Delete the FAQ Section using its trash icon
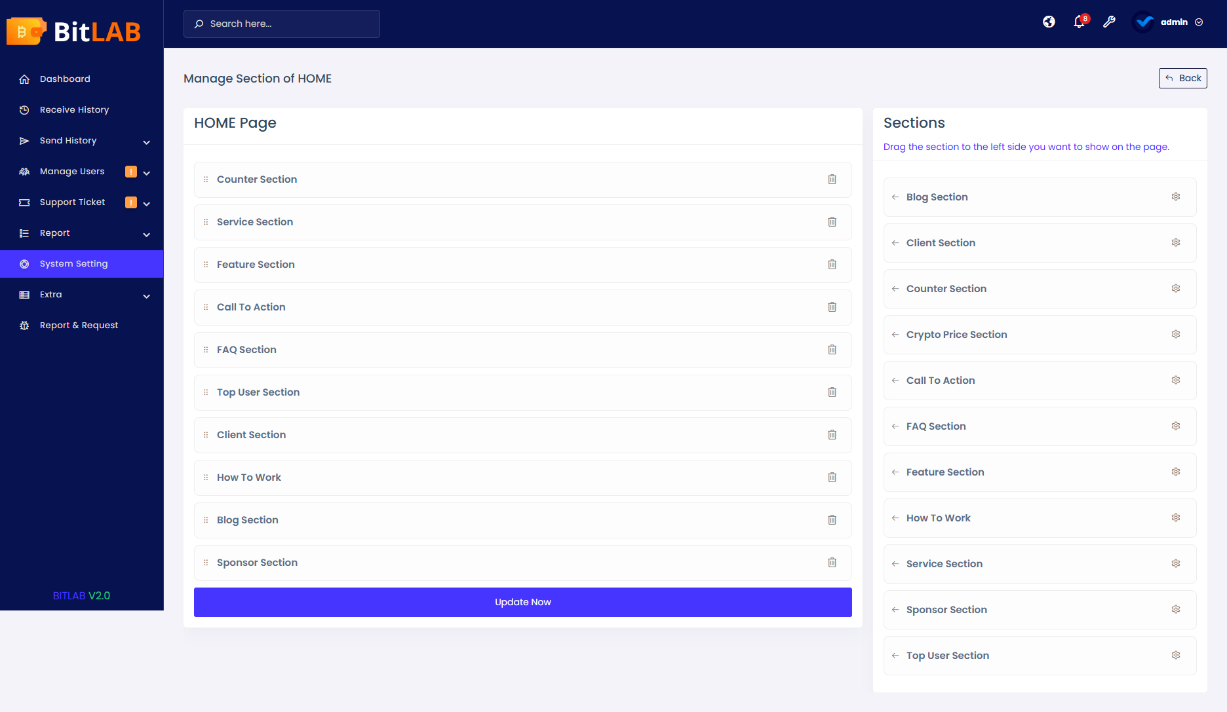The height and width of the screenshot is (712, 1227). [x=832, y=349]
